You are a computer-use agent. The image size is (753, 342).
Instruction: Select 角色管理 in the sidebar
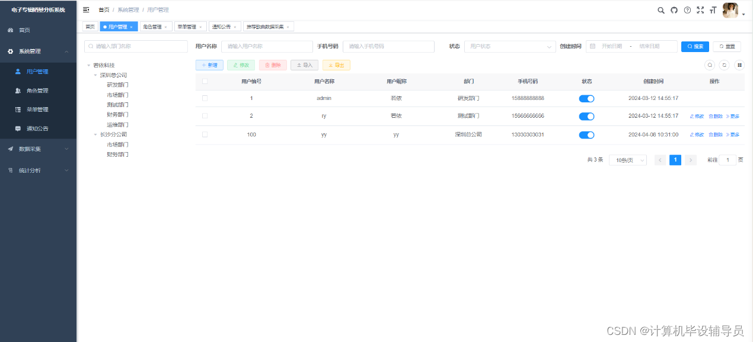38,91
